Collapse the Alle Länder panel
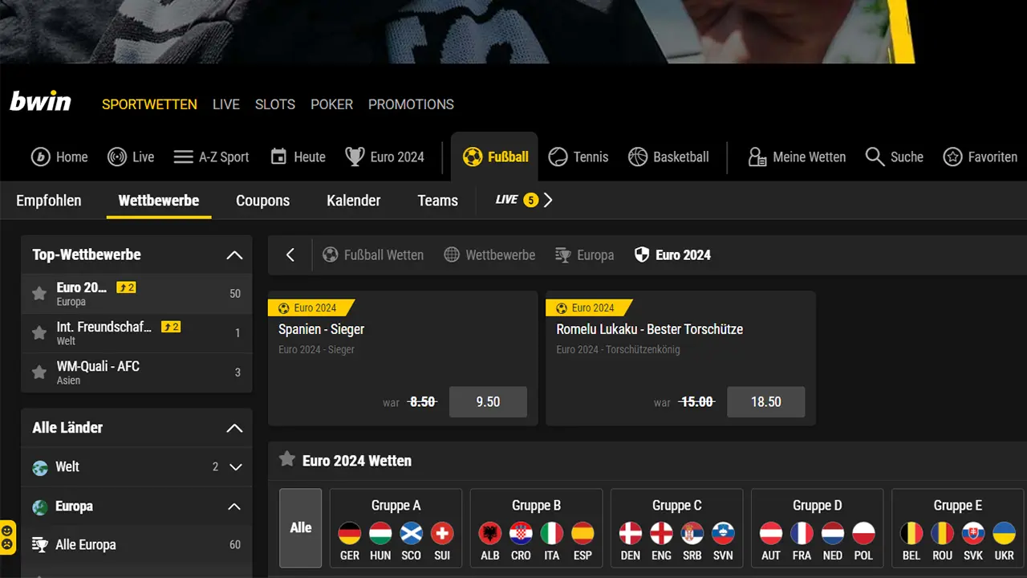1027x578 pixels. [234, 429]
